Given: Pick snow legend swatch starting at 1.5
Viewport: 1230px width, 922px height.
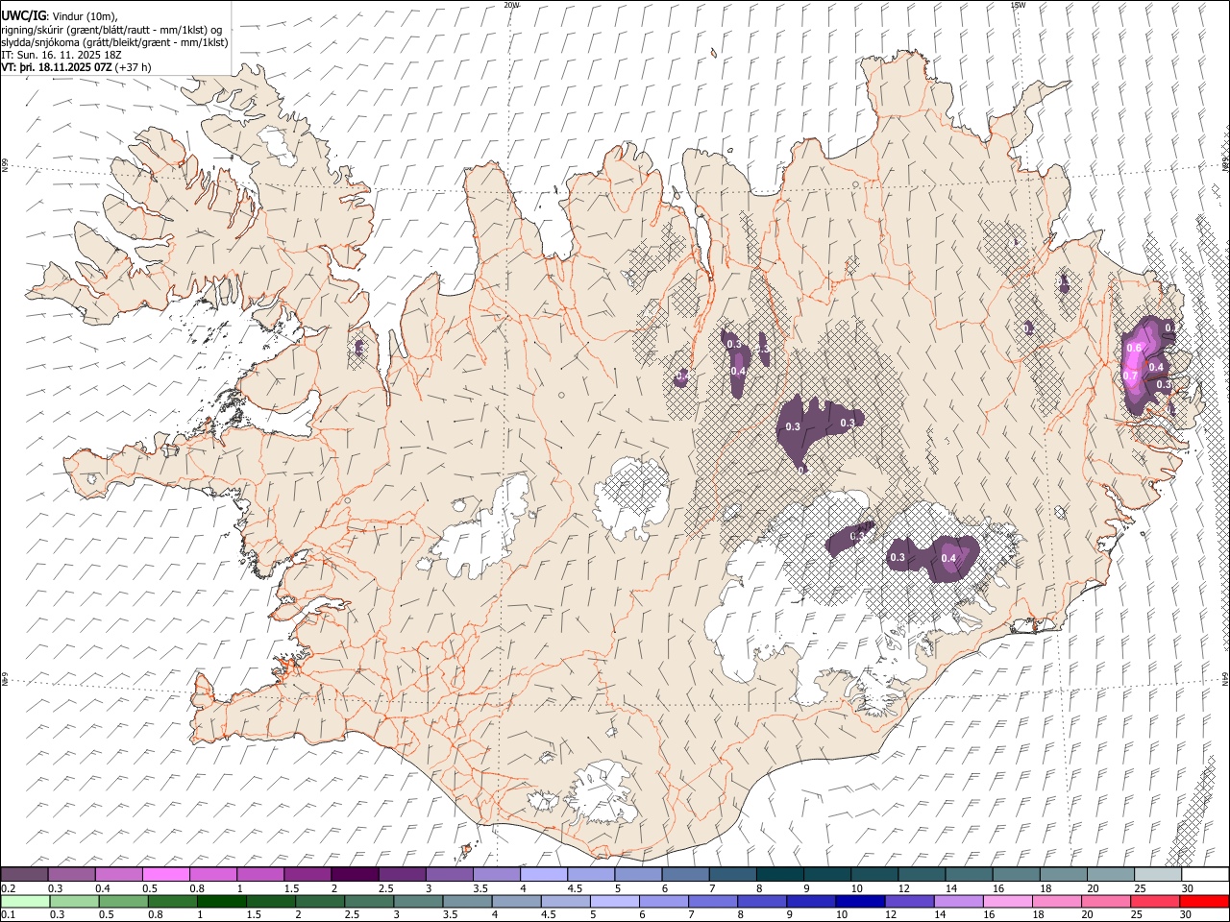Looking at the screenshot, I should point(307,875).
